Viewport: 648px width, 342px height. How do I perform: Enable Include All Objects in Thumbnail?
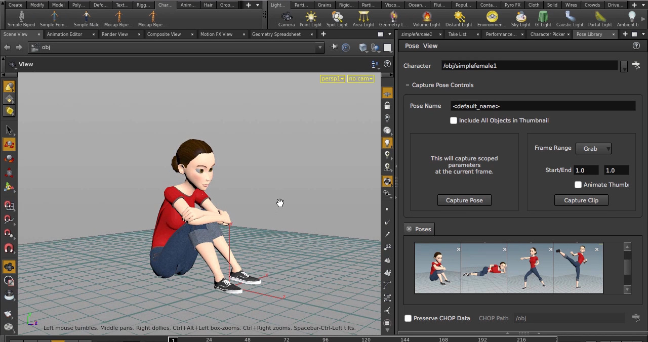point(454,120)
